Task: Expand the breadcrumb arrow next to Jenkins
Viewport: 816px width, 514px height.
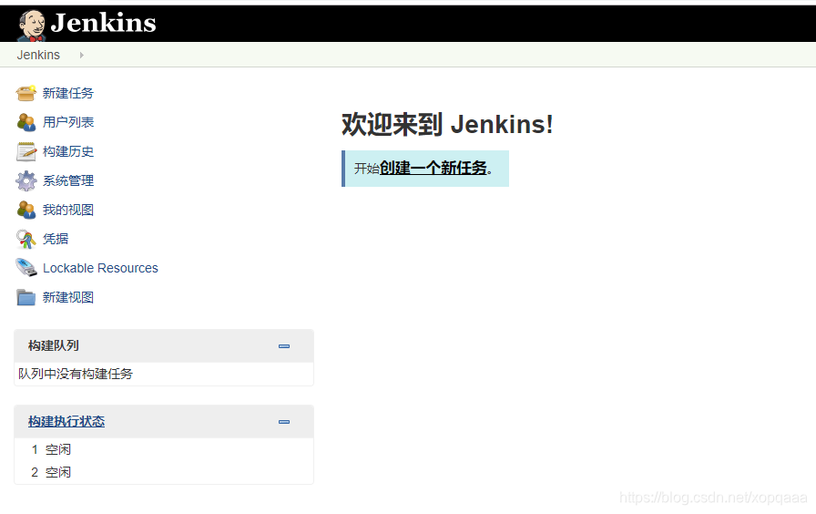Action: [x=81, y=55]
